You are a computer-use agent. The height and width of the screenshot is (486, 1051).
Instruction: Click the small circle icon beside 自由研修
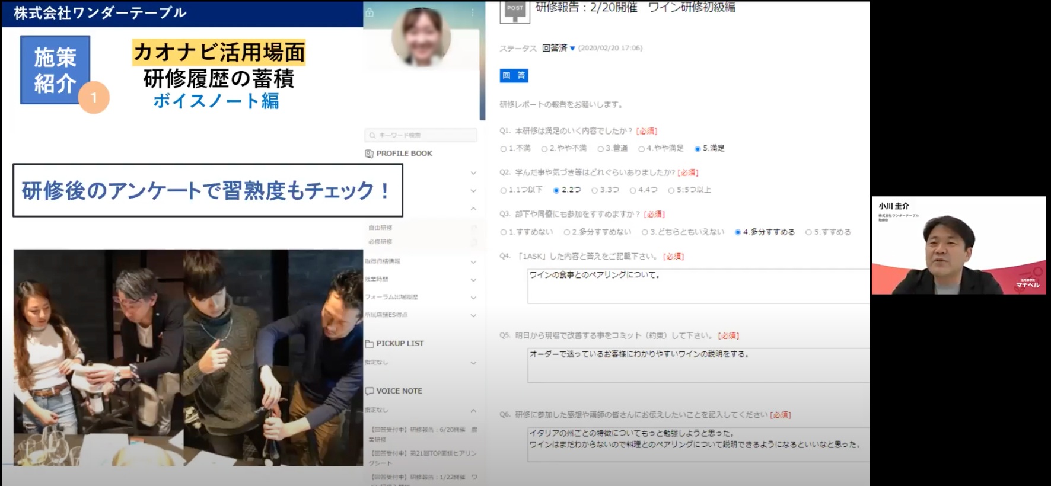click(x=474, y=228)
